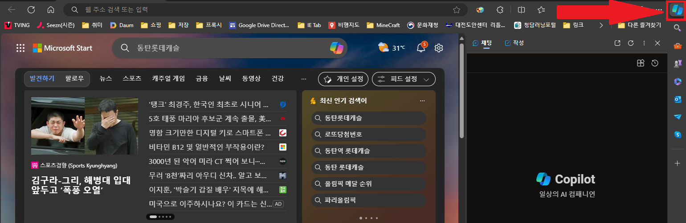The image size is (686, 223).
Task: Open more options in trending searches card
Action: click(x=422, y=101)
